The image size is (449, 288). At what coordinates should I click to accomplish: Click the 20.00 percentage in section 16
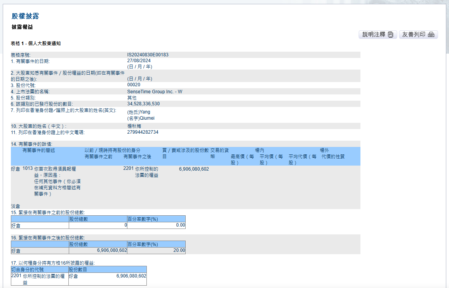pos(179,251)
